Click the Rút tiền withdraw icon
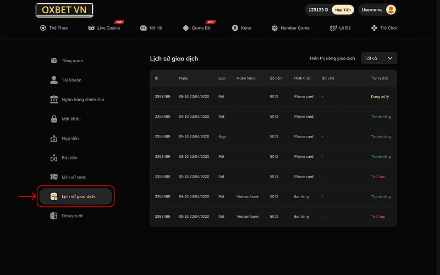The width and height of the screenshot is (440, 275). pyautogui.click(x=54, y=158)
